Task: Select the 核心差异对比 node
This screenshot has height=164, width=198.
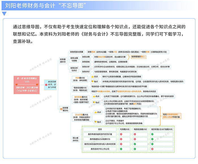Action: click(76, 139)
